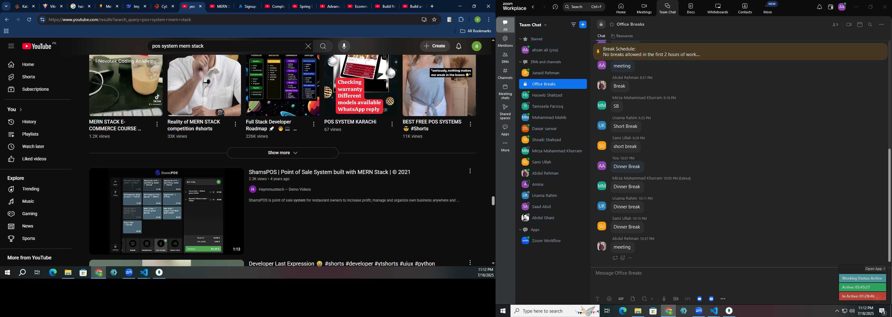This screenshot has width=892, height=317.
Task: Switch to Meetings tab in Zoom
Action: click(x=644, y=8)
